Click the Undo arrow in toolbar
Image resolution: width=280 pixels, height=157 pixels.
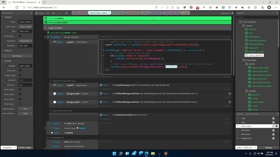coord(53,13)
